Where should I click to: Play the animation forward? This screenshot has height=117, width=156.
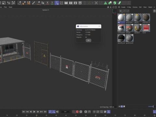[34, 112]
